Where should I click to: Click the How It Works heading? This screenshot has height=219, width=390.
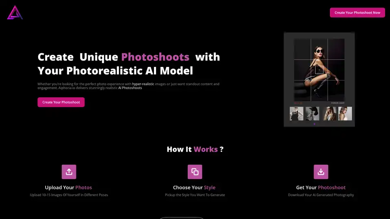tap(195, 149)
